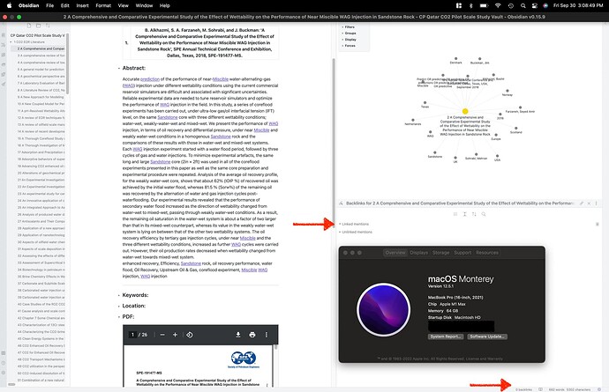
Task: Click the file explorer vertical scrollbar
Action: [x=67, y=64]
